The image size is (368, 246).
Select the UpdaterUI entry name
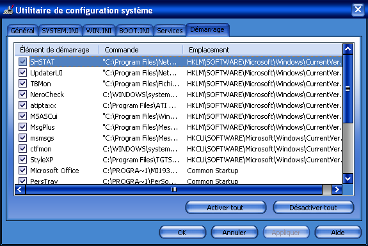(46, 73)
